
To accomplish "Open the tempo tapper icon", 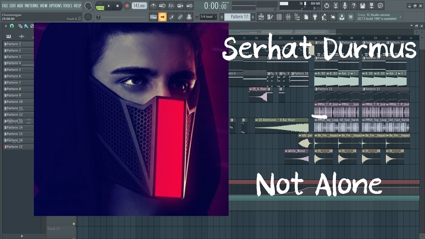I will (324, 17).
